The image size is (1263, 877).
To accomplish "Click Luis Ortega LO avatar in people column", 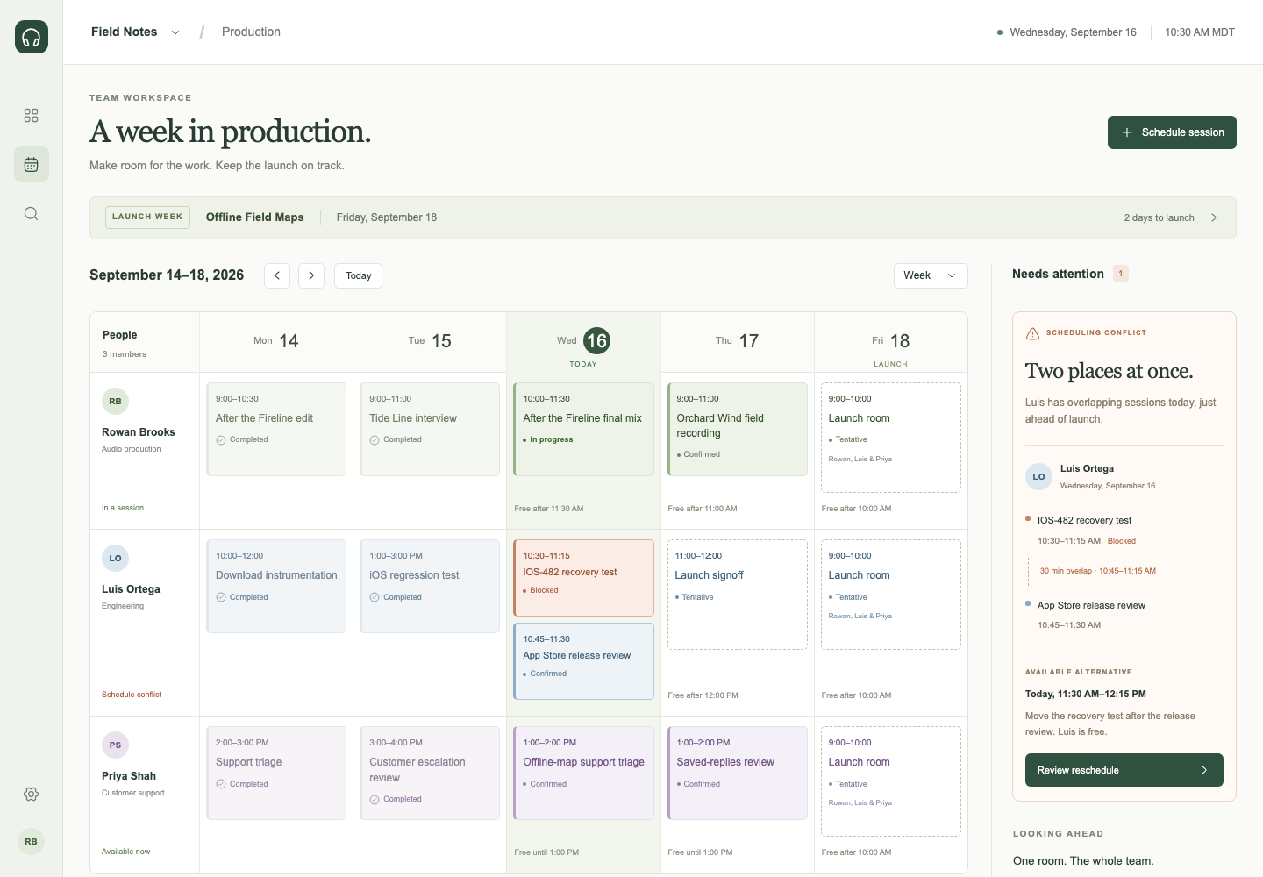I will pyautogui.click(x=116, y=559).
